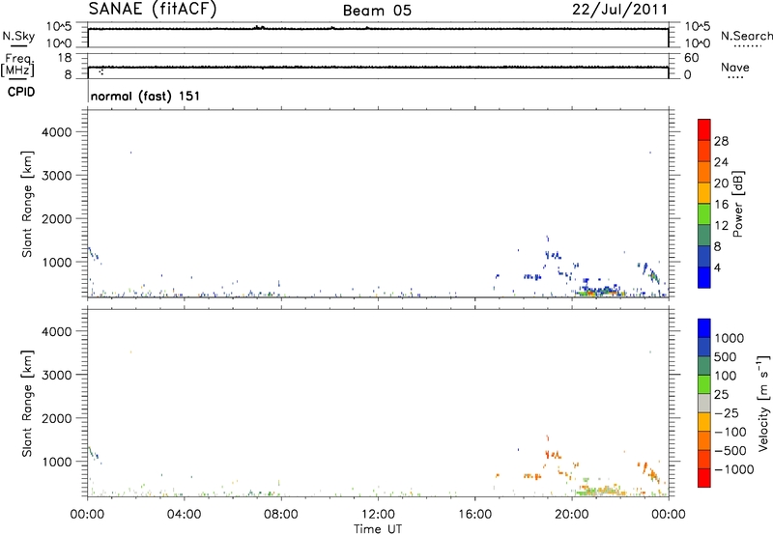773x535 pixels.
Task: Click the noise trace line in N.Sky panel
Action: [378, 29]
